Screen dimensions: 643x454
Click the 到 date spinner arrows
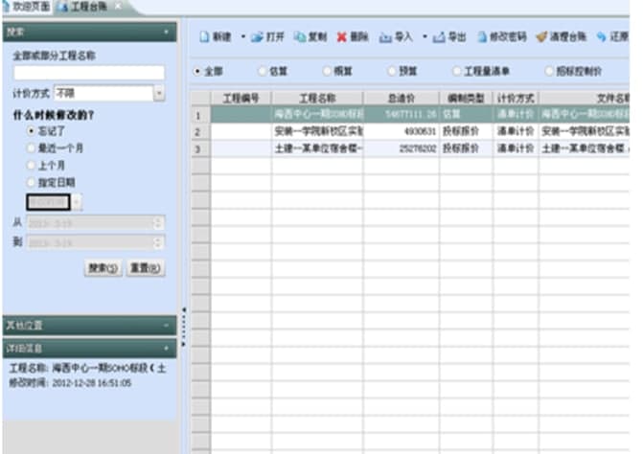[x=158, y=242]
